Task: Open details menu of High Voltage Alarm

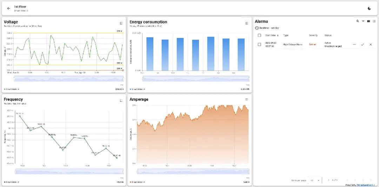Action: (354, 45)
